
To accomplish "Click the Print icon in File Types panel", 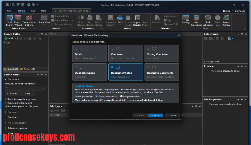I will point(55,111).
